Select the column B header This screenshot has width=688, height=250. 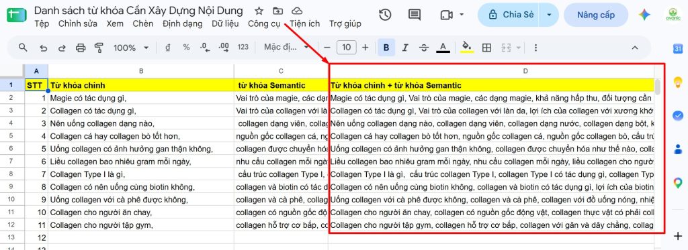[141, 71]
